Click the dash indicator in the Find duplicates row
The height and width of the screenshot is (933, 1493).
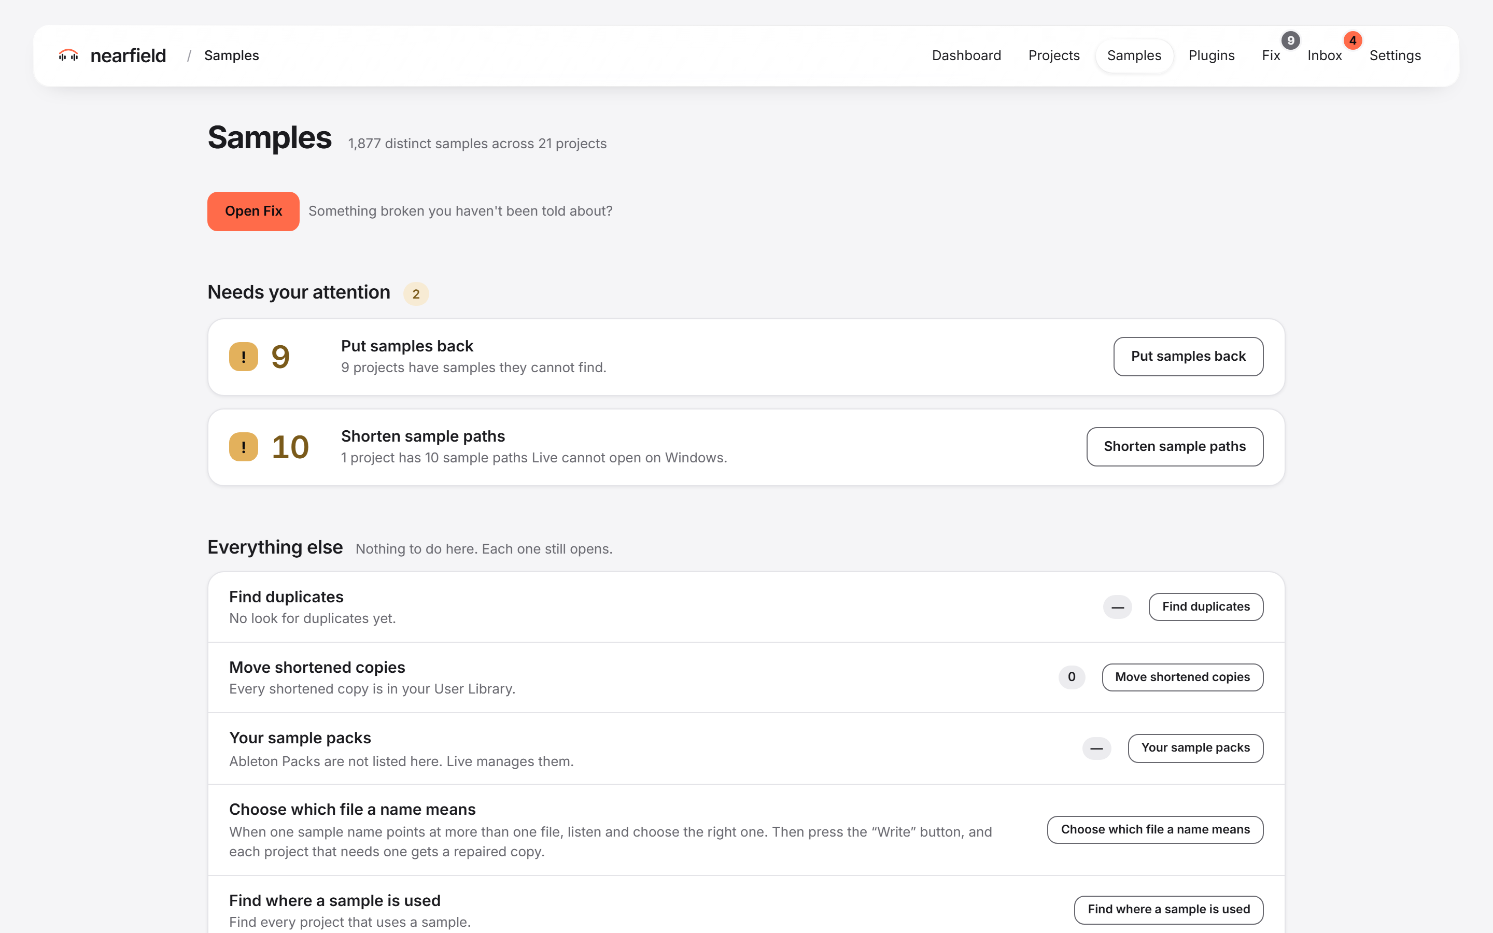(x=1117, y=607)
